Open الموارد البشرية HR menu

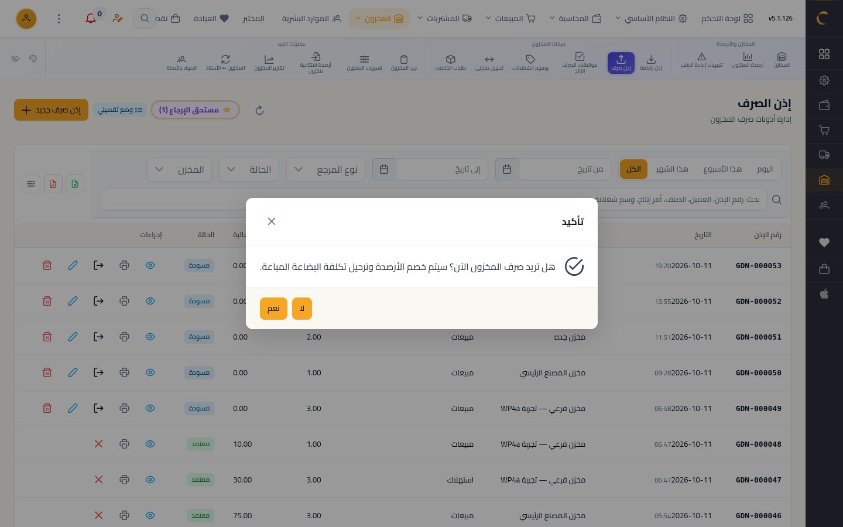pyautogui.click(x=311, y=19)
